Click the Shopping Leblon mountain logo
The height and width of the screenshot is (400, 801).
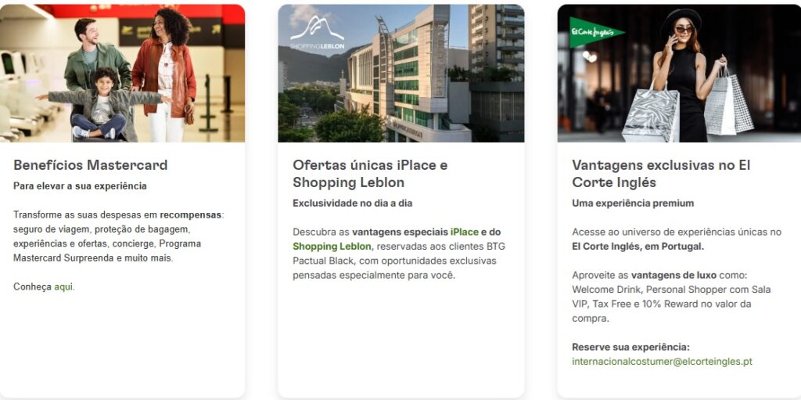tap(318, 32)
